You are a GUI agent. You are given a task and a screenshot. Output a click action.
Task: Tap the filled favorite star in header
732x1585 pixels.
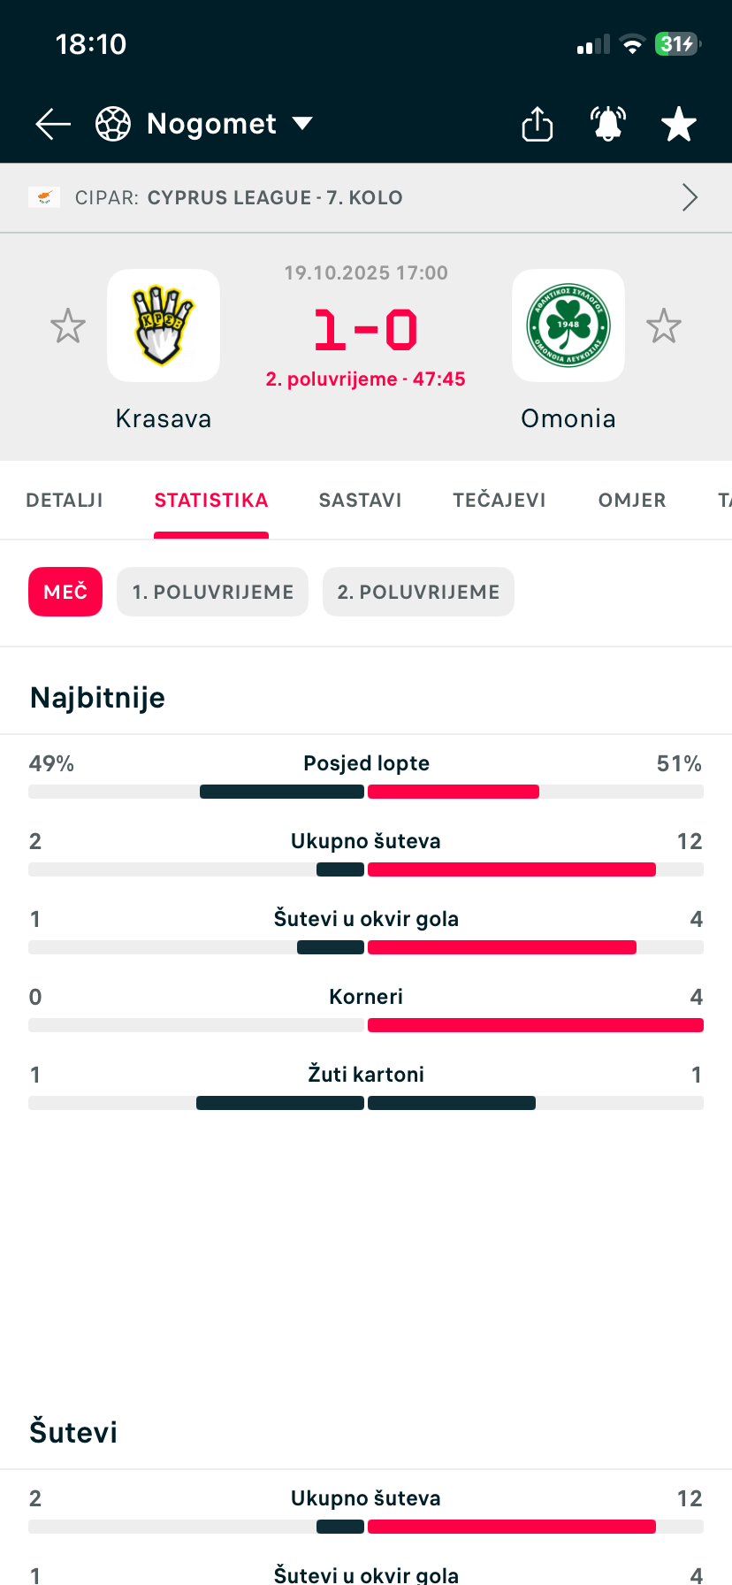point(679,125)
